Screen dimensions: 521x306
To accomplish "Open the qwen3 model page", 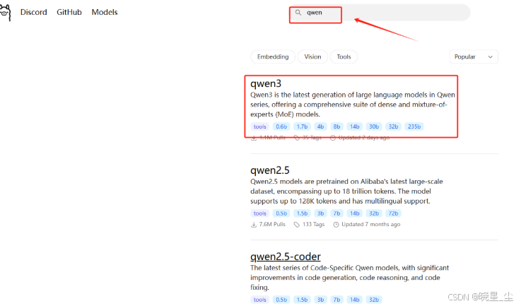I will pyautogui.click(x=266, y=83).
